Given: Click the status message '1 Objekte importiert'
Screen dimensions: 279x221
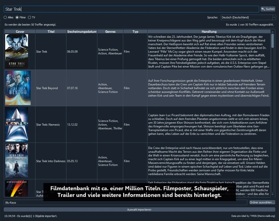Looking at the screenshot, I should click(x=31, y=216).
